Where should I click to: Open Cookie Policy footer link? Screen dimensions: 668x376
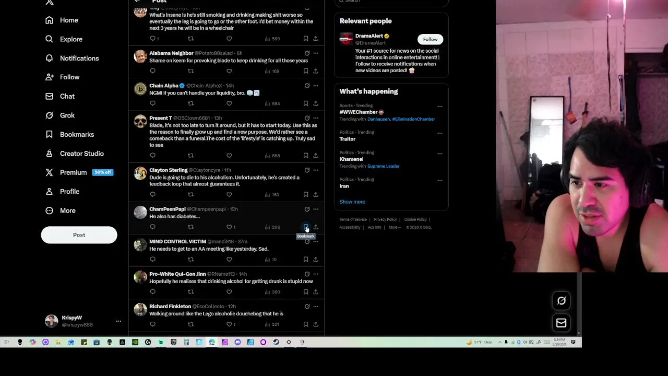pos(415,219)
